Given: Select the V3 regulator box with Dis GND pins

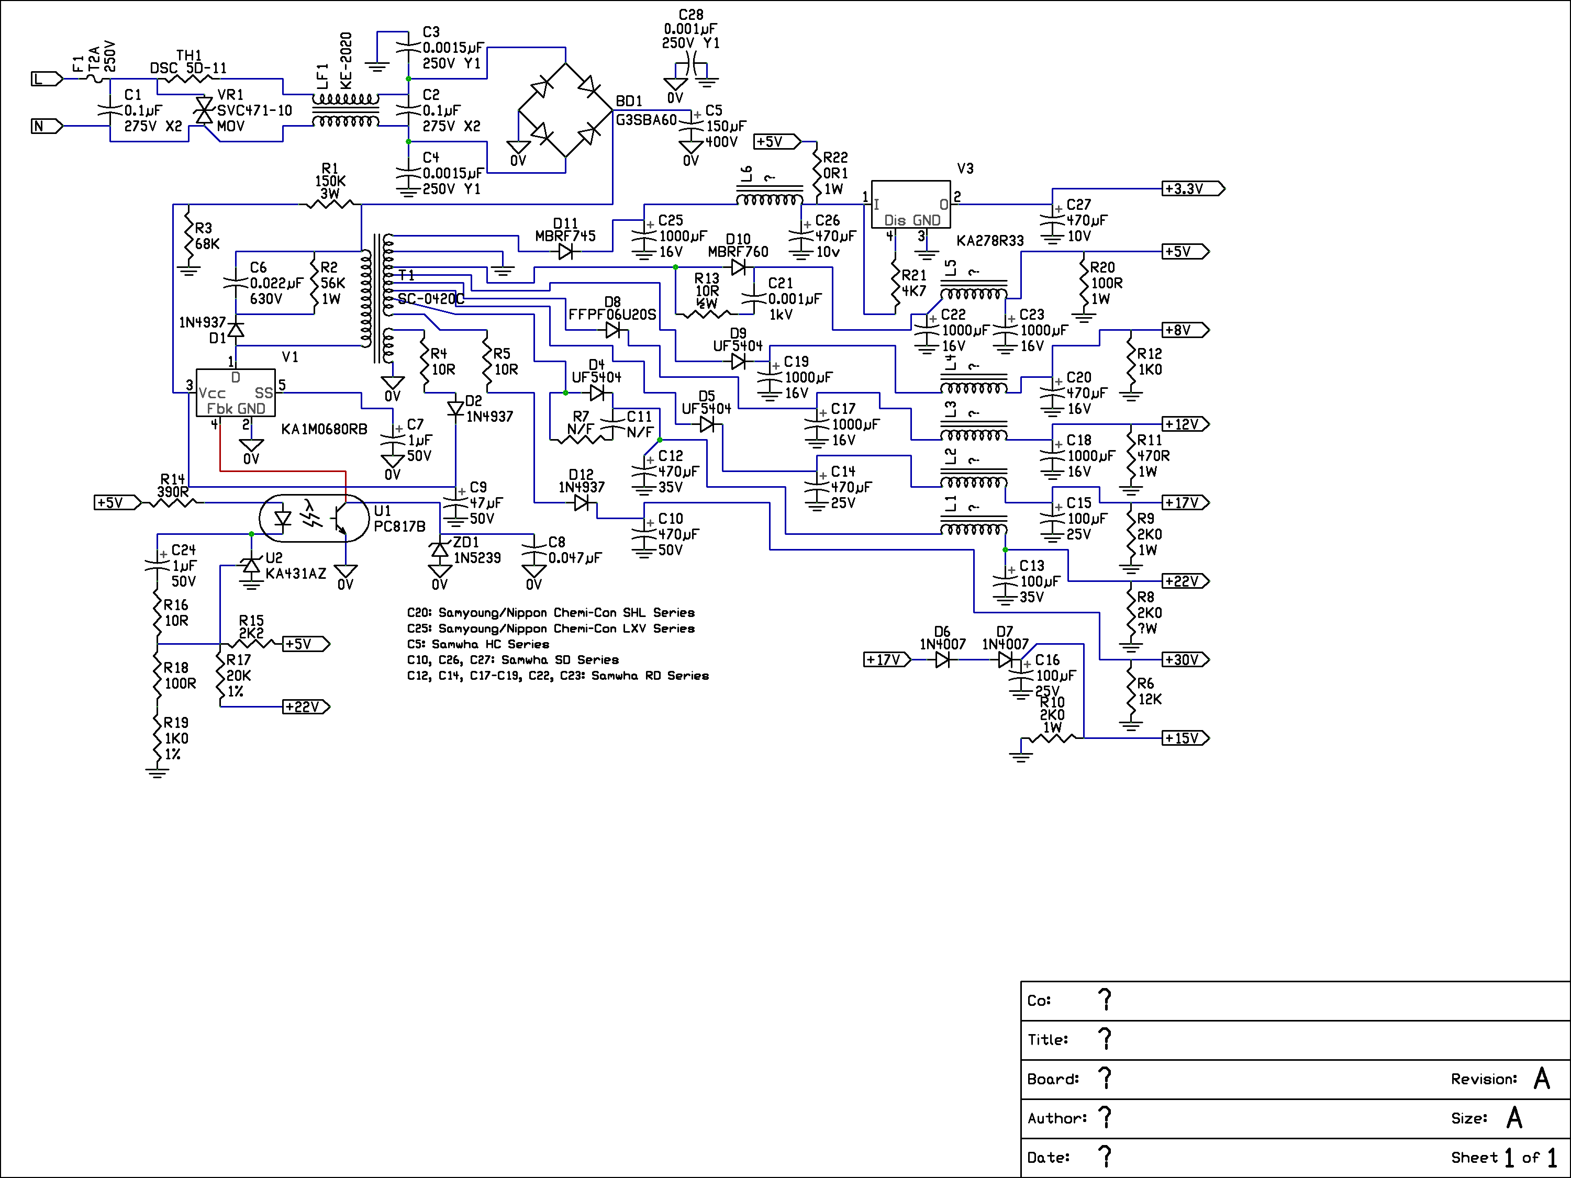Looking at the screenshot, I should pos(910,205).
